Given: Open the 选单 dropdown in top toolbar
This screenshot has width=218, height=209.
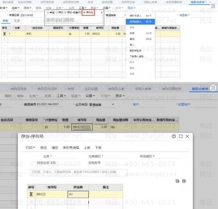Looking at the screenshot, I should click(x=16, y=8).
